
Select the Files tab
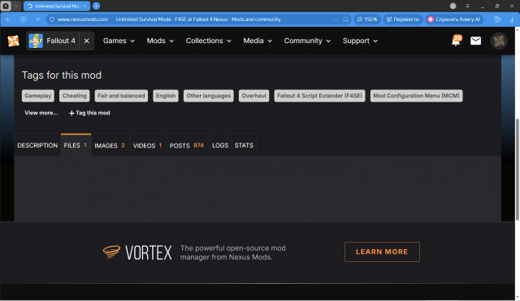tap(76, 145)
